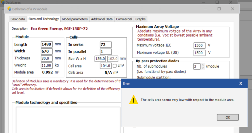The width and height of the screenshot is (252, 133).
Task: Close the Error dialog with X
Action: click(x=240, y=83)
